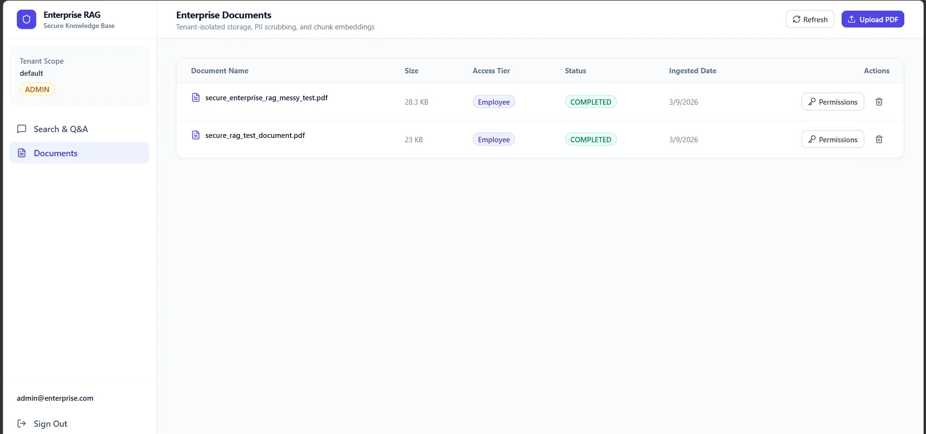Select file name secure_rag_test_document.pdf
Image resolution: width=926 pixels, height=434 pixels.
pos(255,135)
